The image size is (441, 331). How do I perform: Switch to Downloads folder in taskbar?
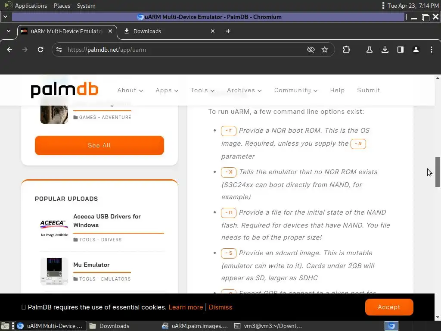(110, 326)
